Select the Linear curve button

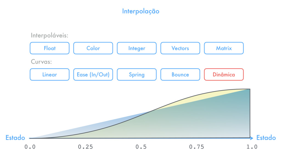(x=50, y=75)
